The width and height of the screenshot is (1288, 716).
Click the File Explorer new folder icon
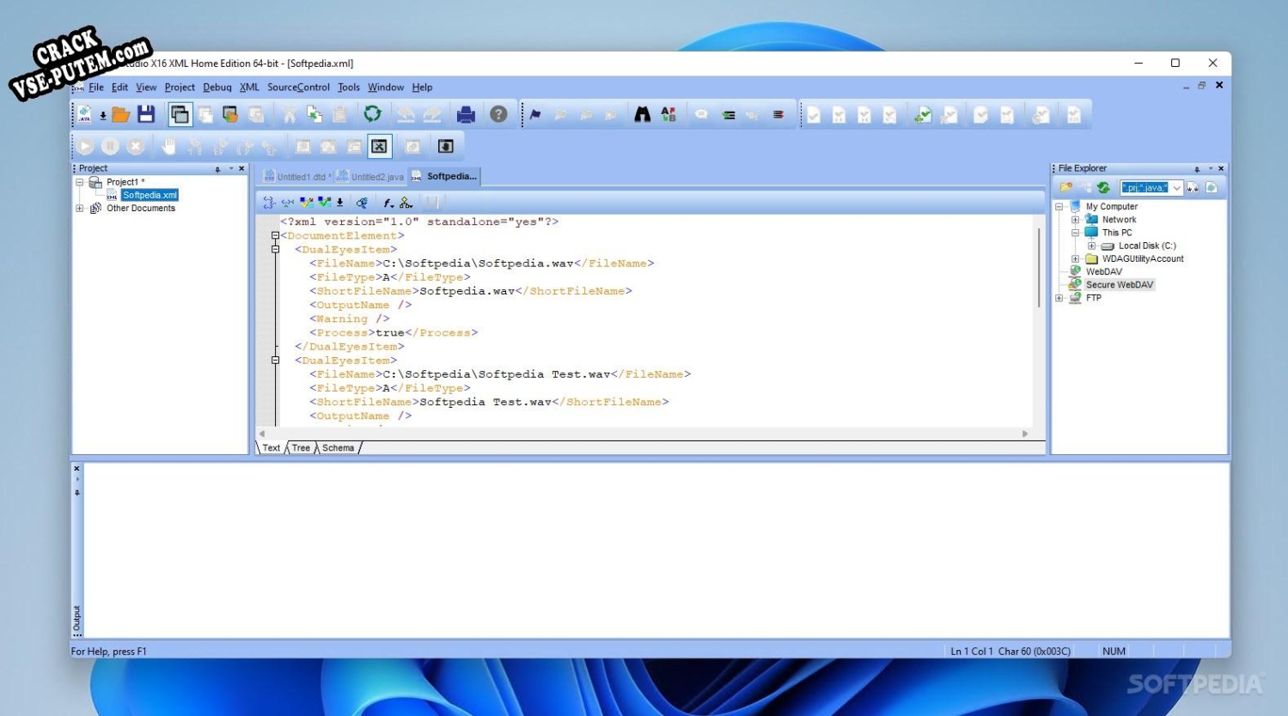pos(1065,188)
